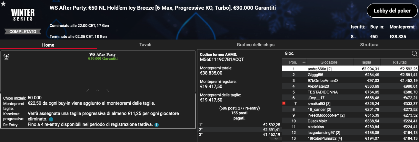Click the player search magnifier icon

pos(414,54)
